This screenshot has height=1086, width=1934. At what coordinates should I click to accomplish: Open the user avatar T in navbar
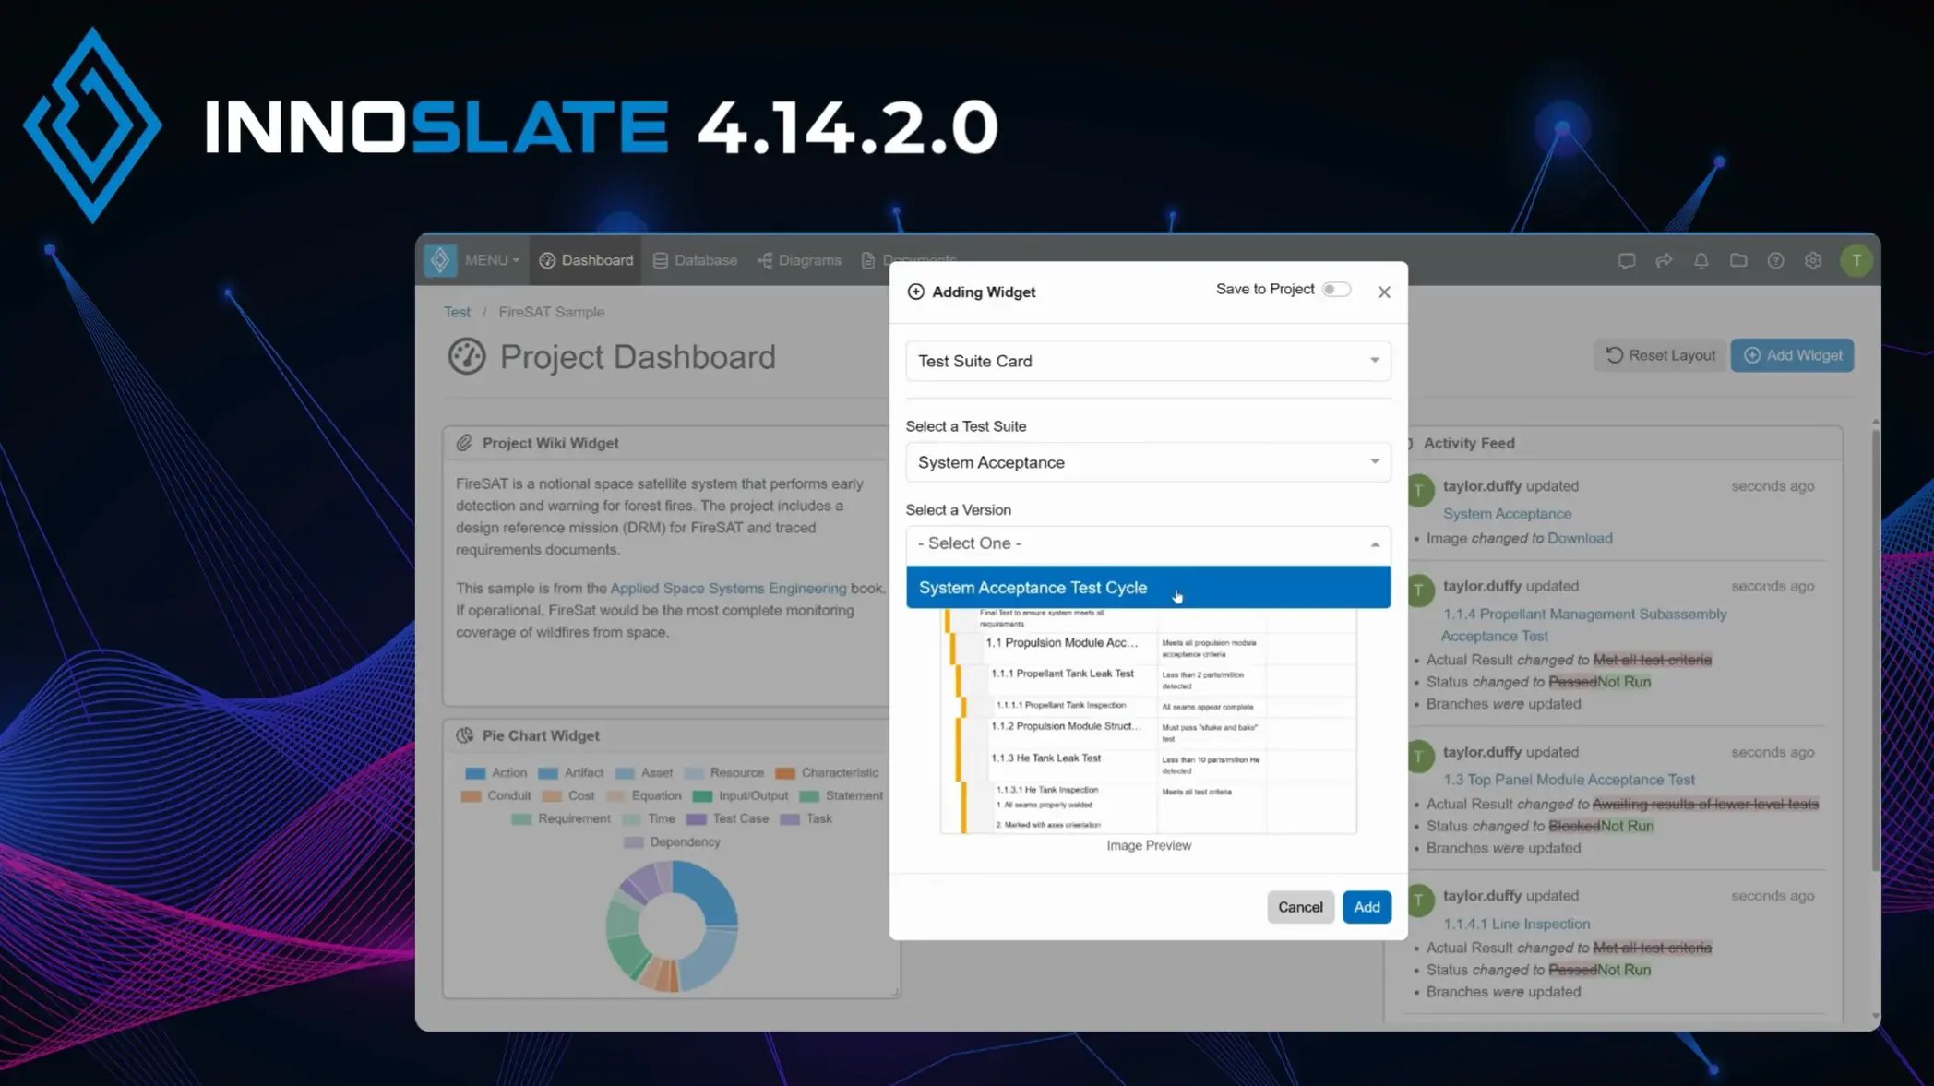(1856, 260)
